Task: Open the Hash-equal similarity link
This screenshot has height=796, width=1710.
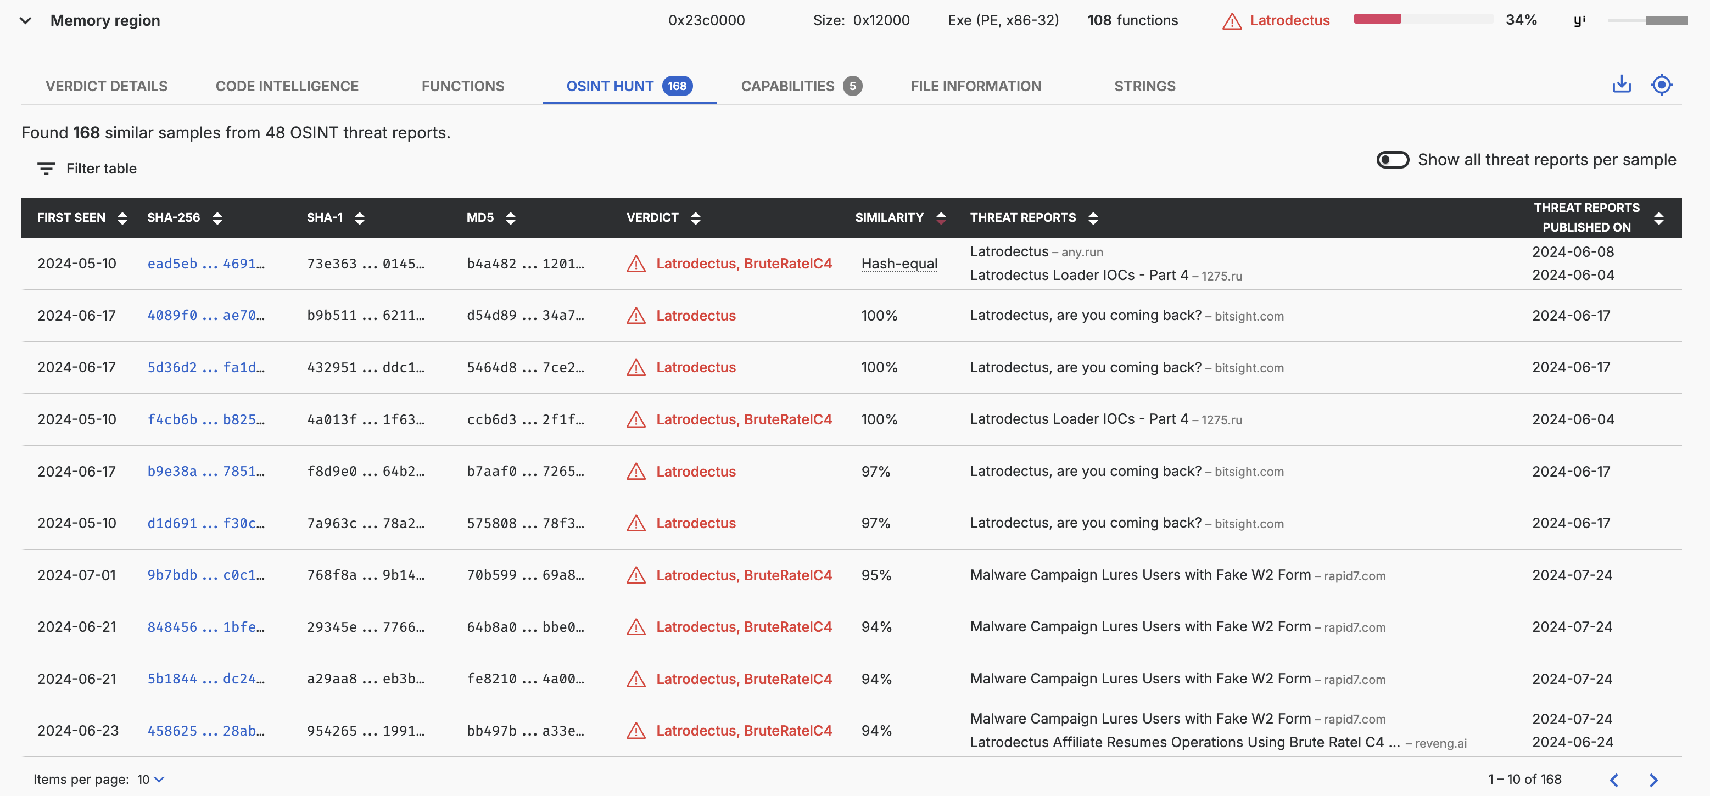Action: click(899, 264)
